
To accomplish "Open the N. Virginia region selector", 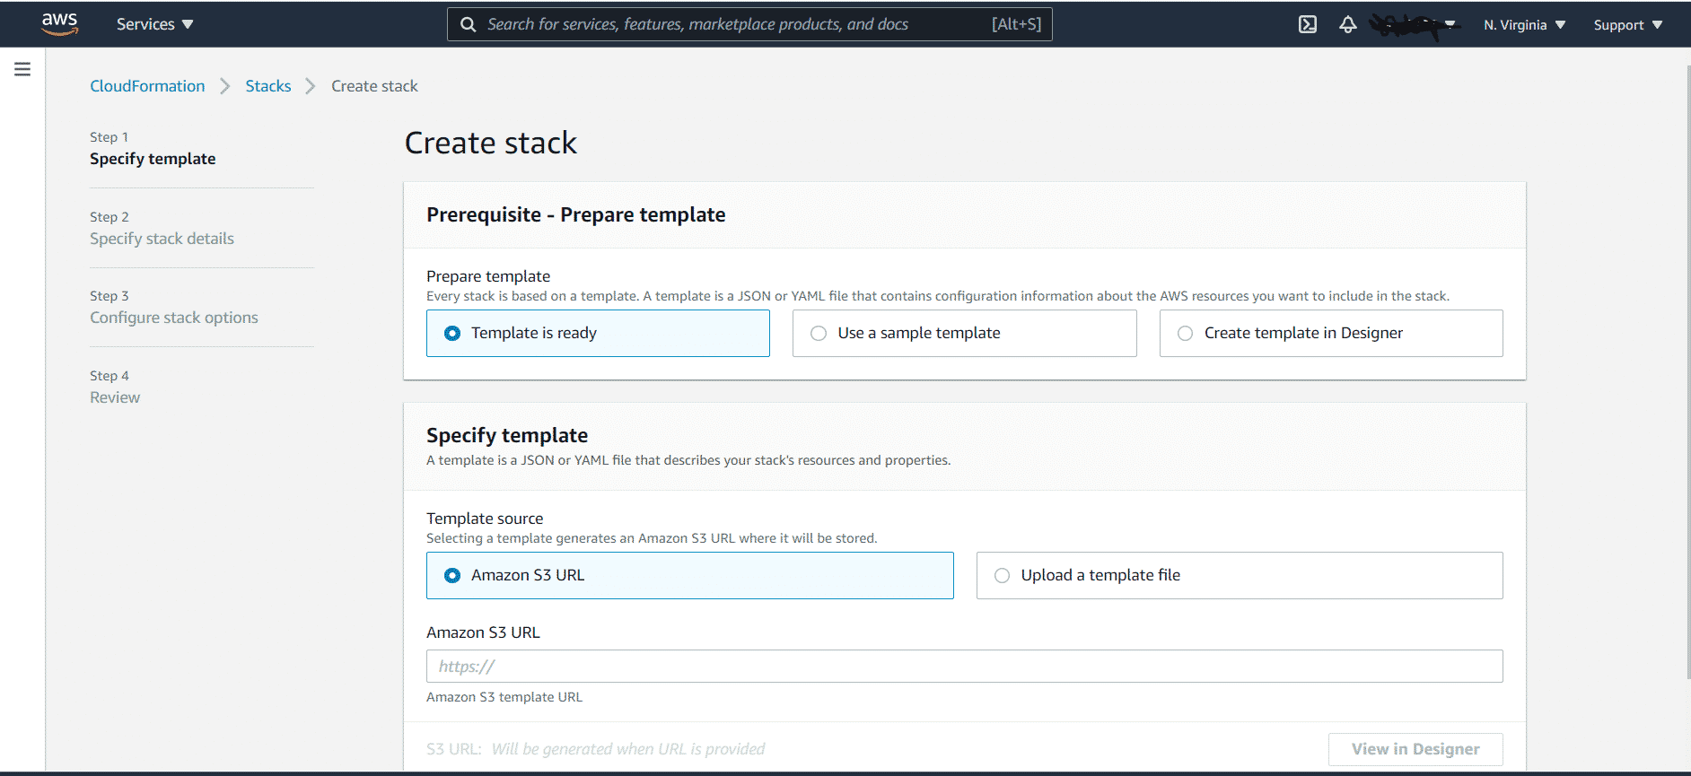I will point(1524,25).
